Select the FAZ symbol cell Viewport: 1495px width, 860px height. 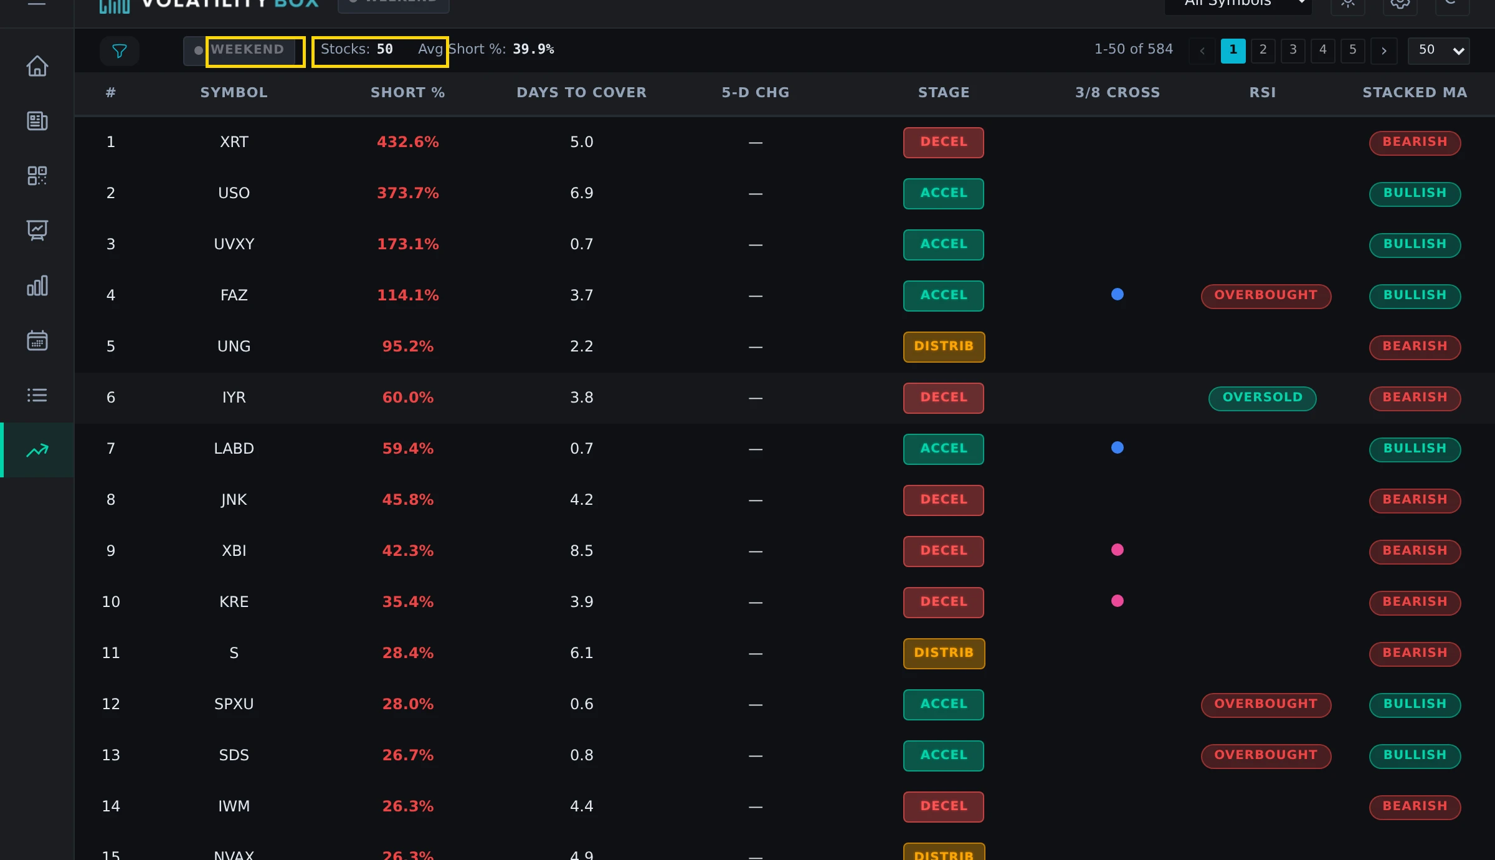234,295
